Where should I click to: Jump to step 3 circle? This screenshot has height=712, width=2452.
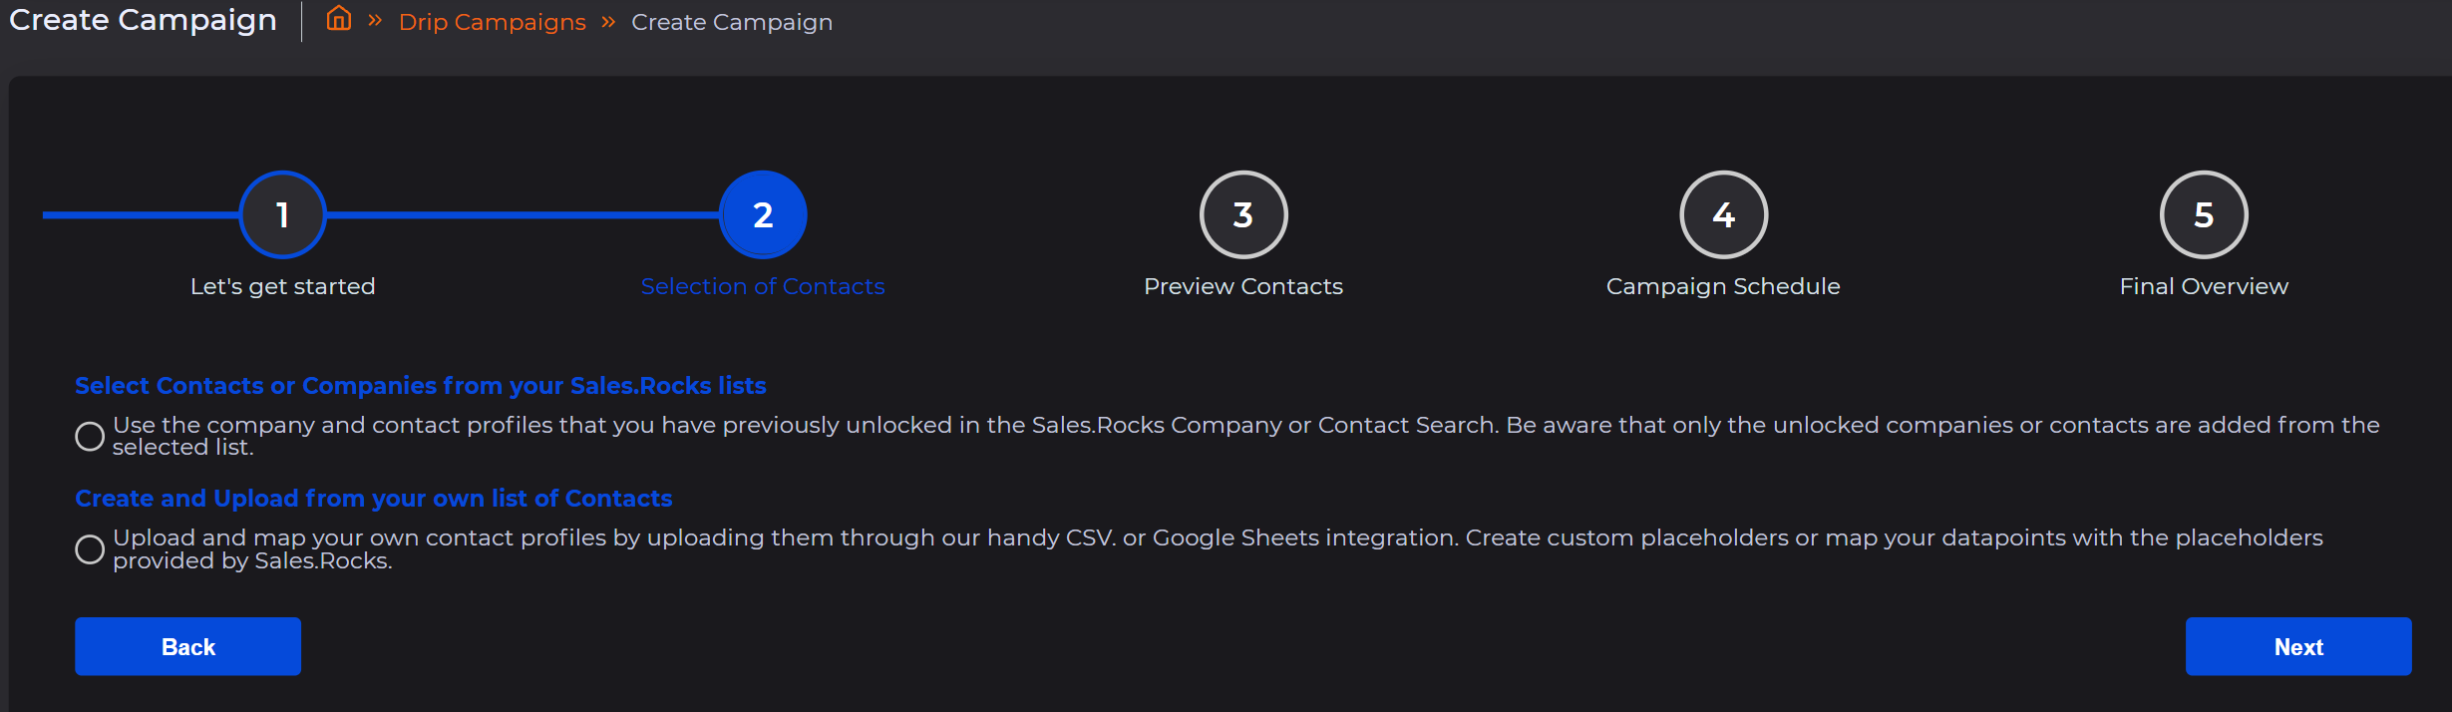pyautogui.click(x=1243, y=214)
